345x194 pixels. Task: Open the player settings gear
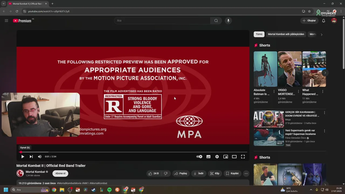click(217, 157)
